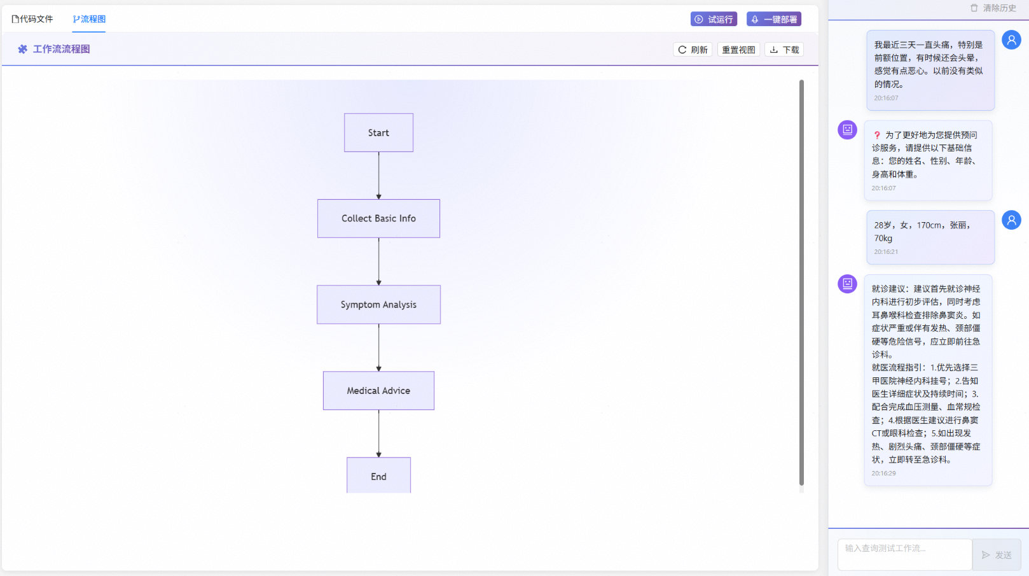Image resolution: width=1029 pixels, height=576 pixels.
Task: Select the Collect Basic Info node
Action: pos(378,218)
